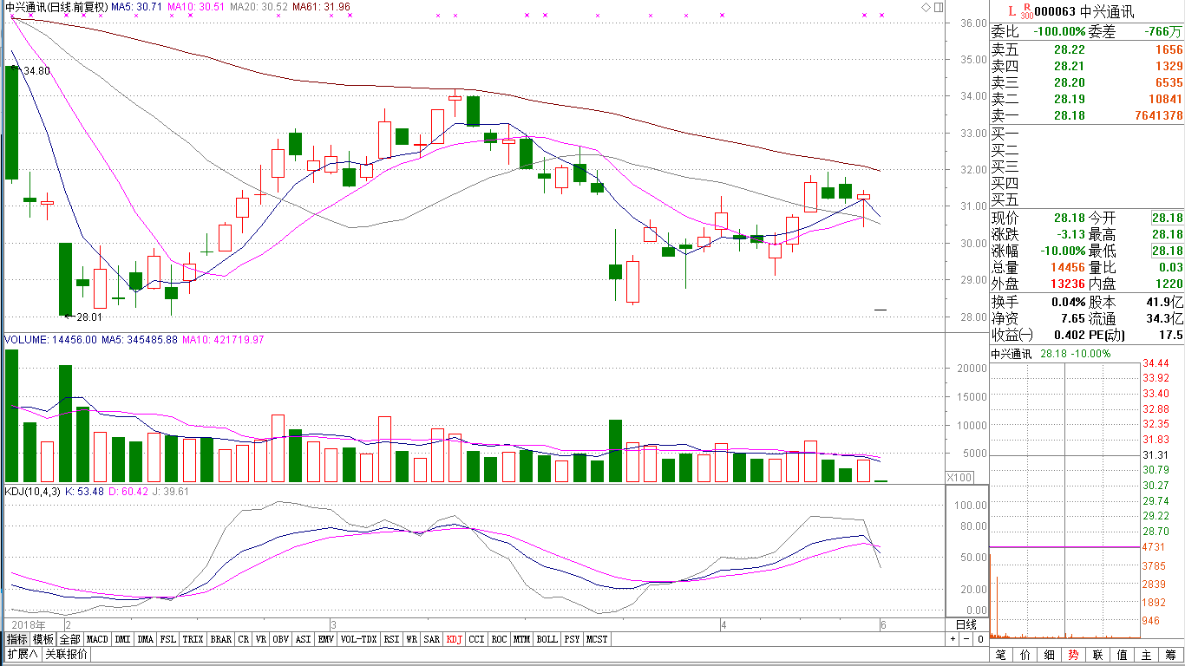Select the WR indicator
The height and width of the screenshot is (666, 1185).
pyautogui.click(x=412, y=639)
